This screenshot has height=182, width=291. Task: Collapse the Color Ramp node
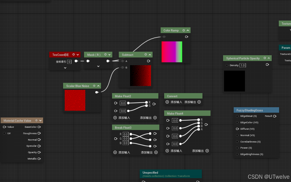(188, 30)
